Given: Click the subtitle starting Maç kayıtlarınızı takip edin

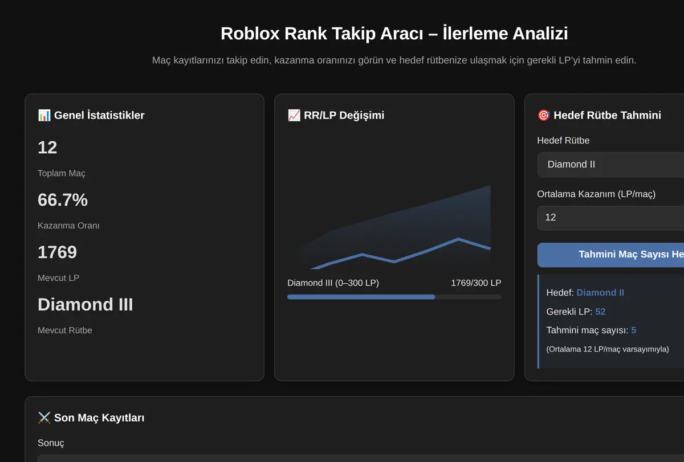Looking at the screenshot, I should (x=394, y=60).
